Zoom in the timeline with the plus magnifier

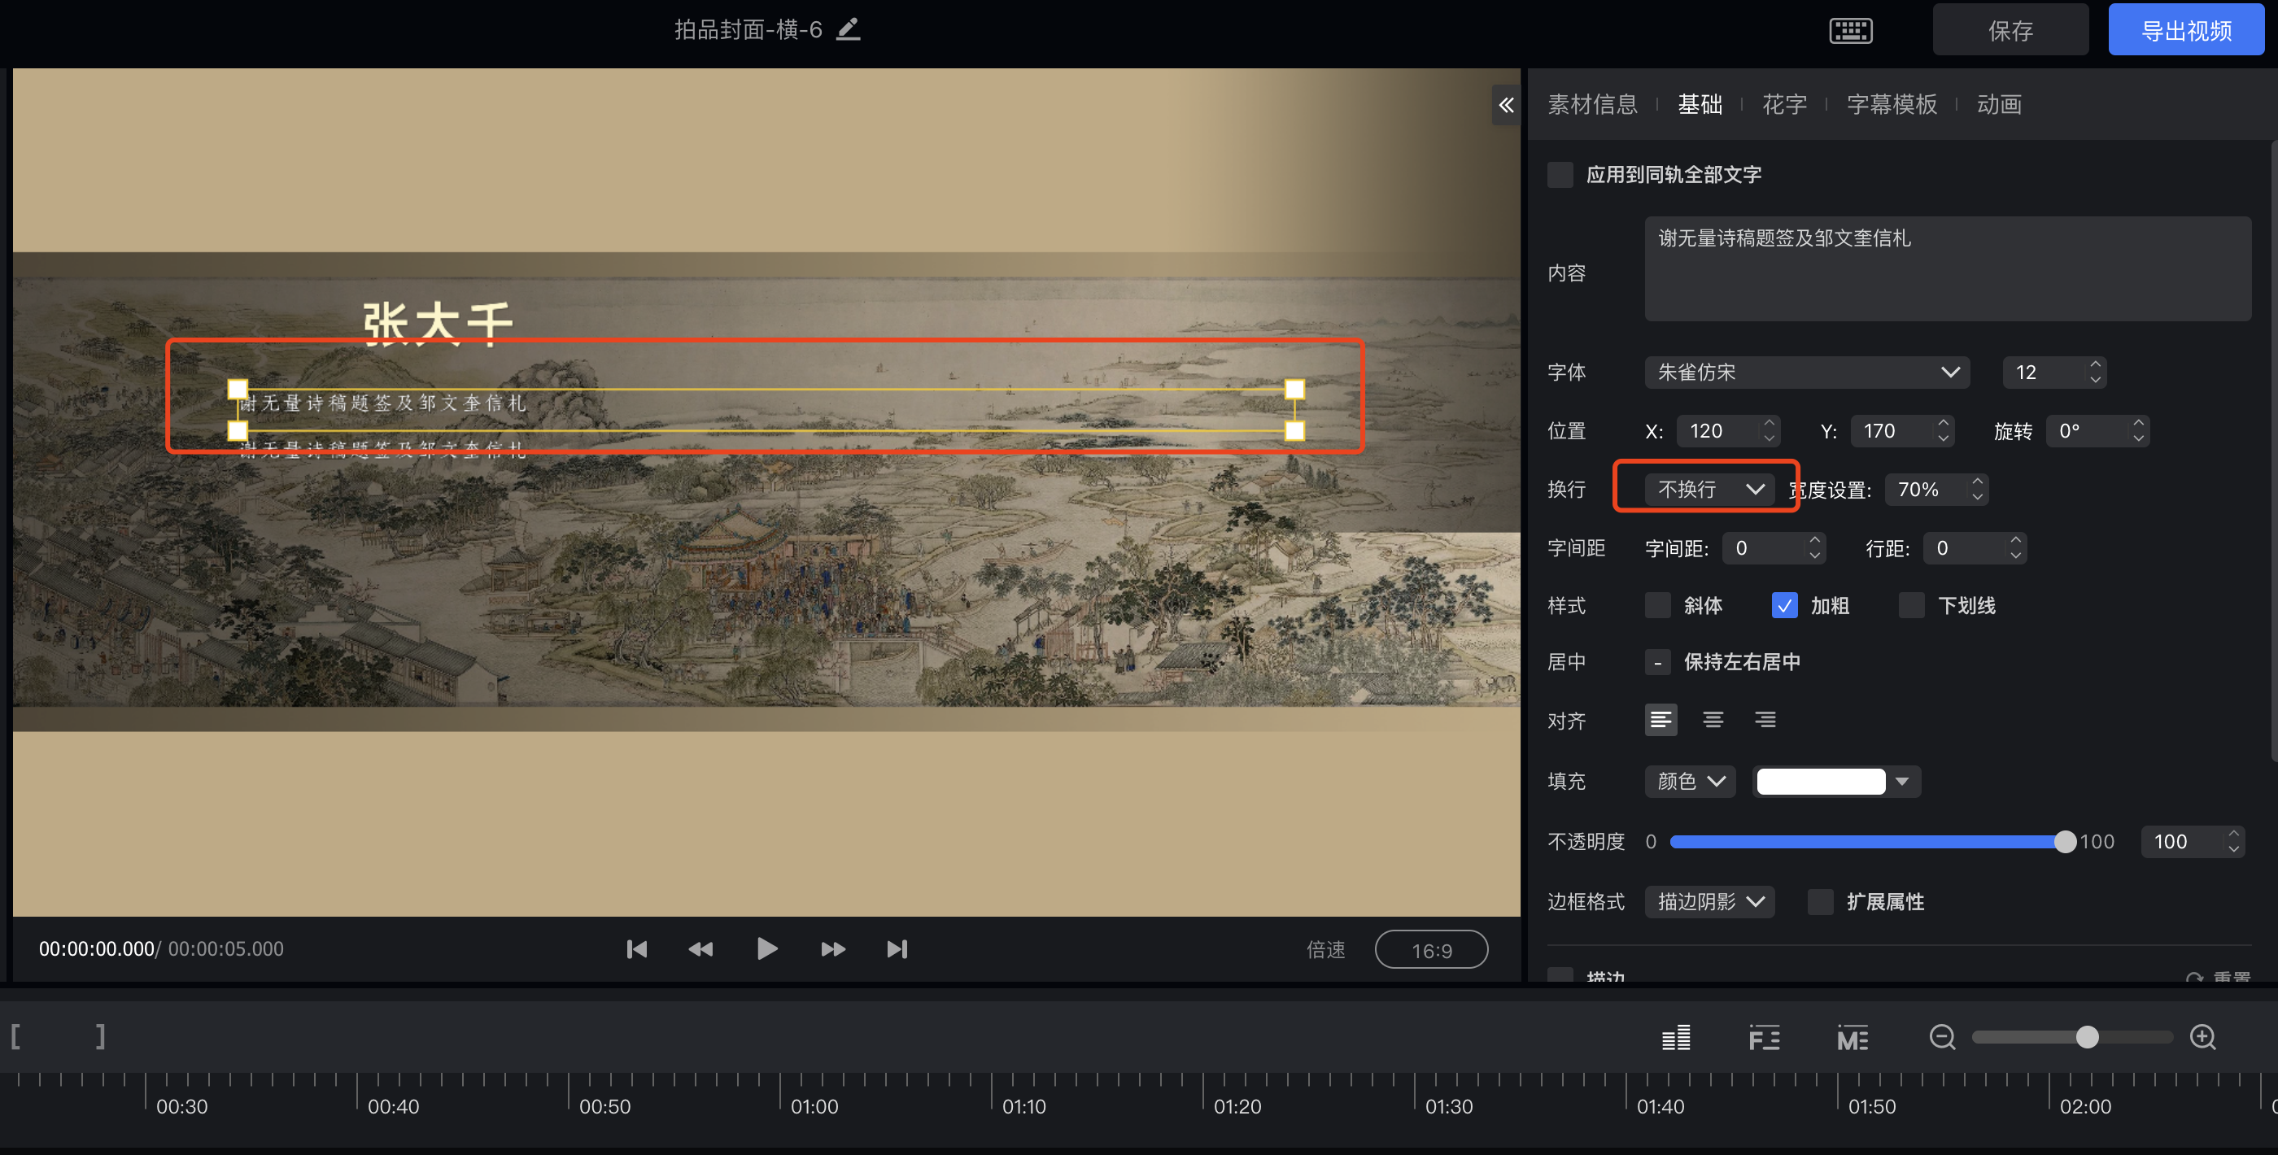(2203, 1037)
